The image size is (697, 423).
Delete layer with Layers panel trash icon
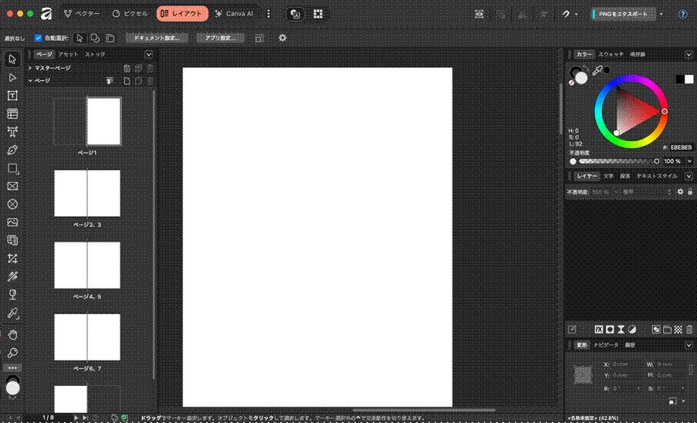[689, 330]
